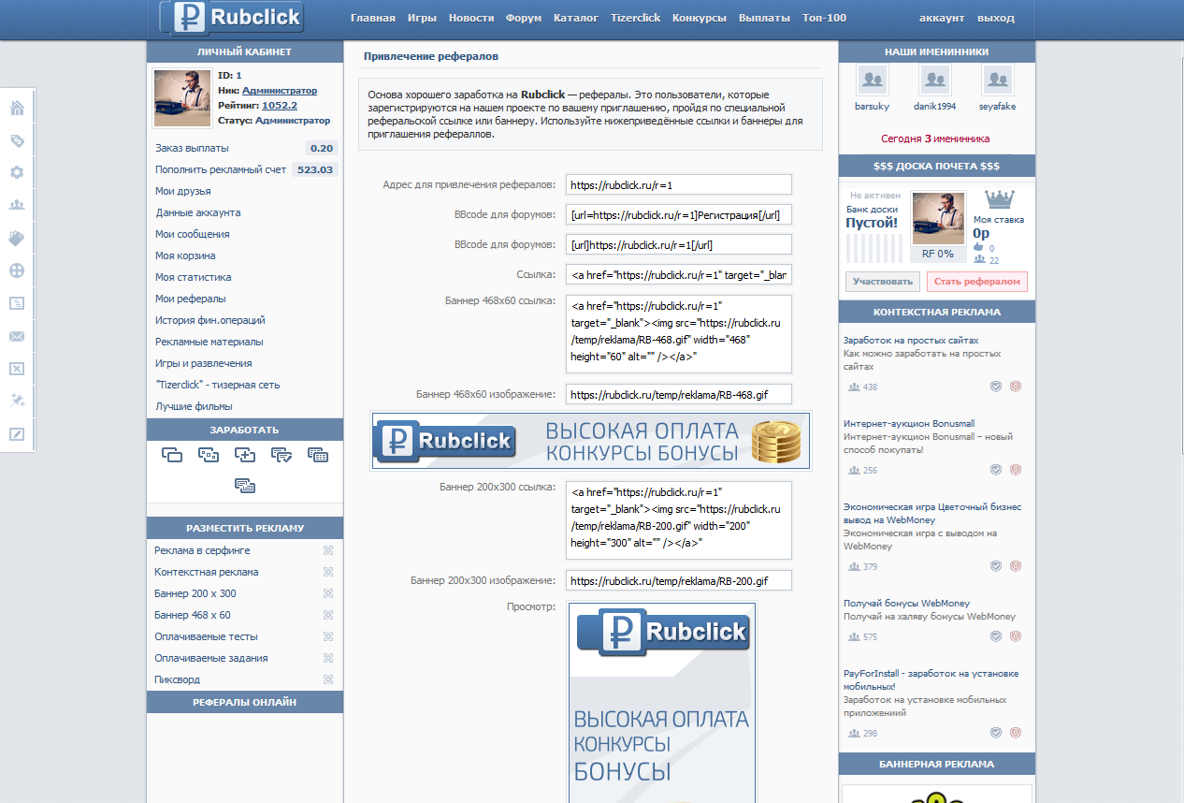1184x803 pixels.
Task: Click the аккаунт link in header
Action: [x=942, y=18]
